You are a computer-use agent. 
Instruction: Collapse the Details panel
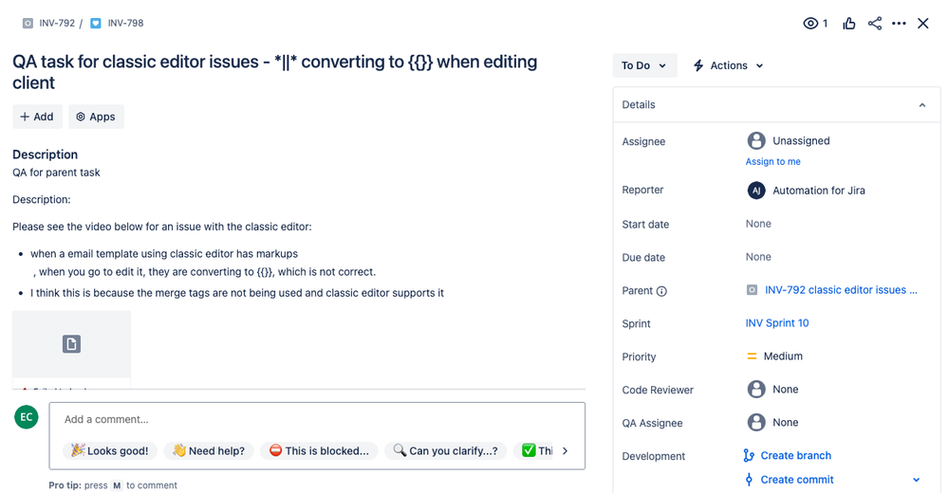(922, 105)
